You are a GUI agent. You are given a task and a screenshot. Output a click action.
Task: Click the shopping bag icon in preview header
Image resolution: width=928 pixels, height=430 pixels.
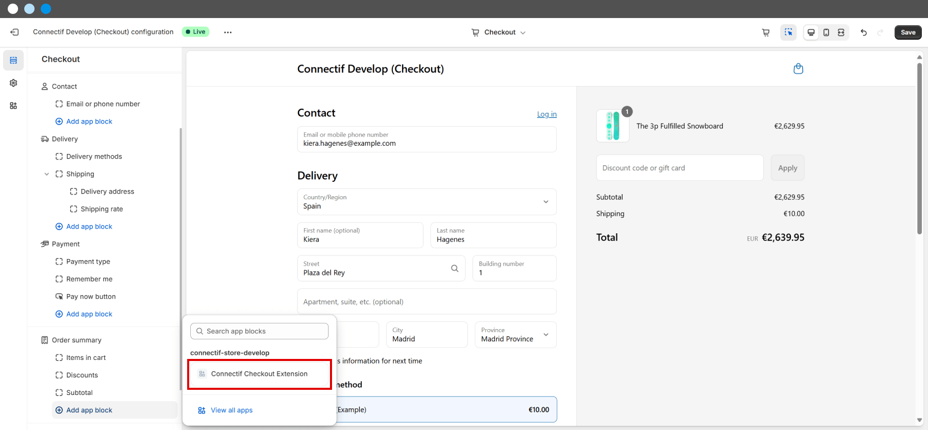click(x=798, y=68)
